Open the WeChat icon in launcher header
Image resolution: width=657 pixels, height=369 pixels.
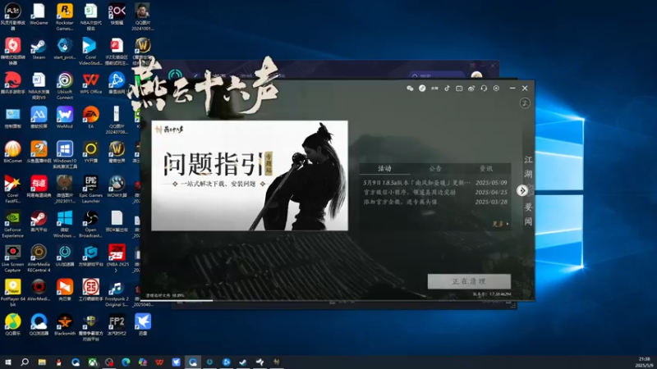(x=410, y=89)
